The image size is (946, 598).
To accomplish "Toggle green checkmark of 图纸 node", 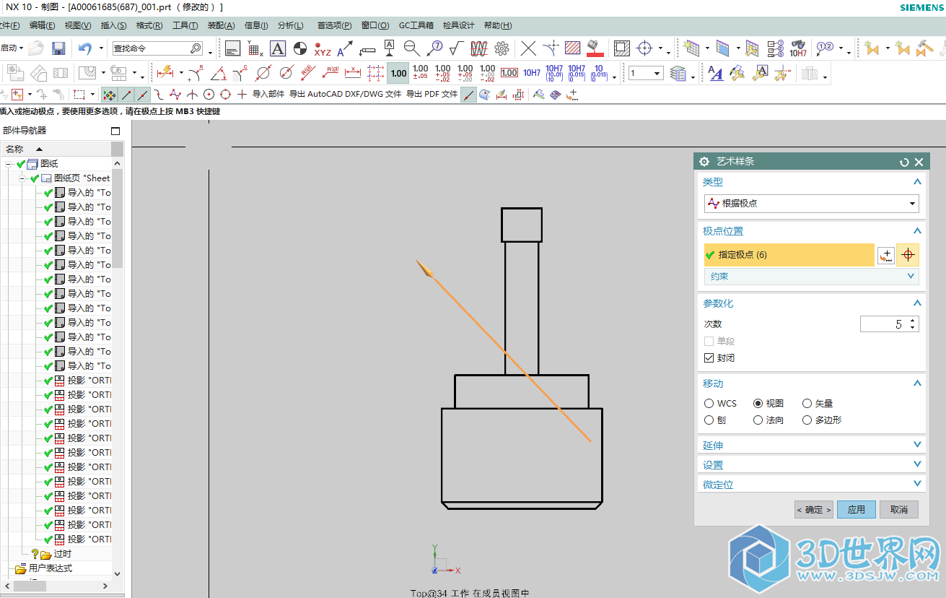I will [21, 164].
